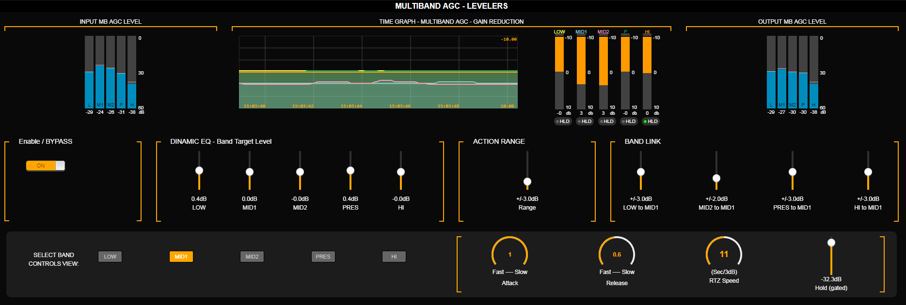Toggle HLD for the P band
906x305 pixels.
(x=629, y=122)
